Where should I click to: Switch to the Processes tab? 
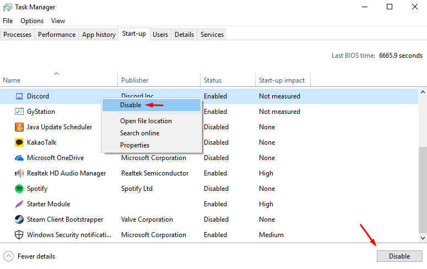point(18,35)
